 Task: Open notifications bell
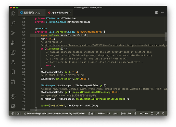coord(163,113)
